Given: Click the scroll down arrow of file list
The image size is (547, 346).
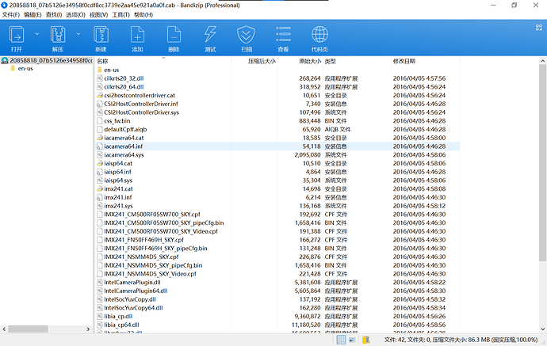Looking at the screenshot, I should [542, 329].
